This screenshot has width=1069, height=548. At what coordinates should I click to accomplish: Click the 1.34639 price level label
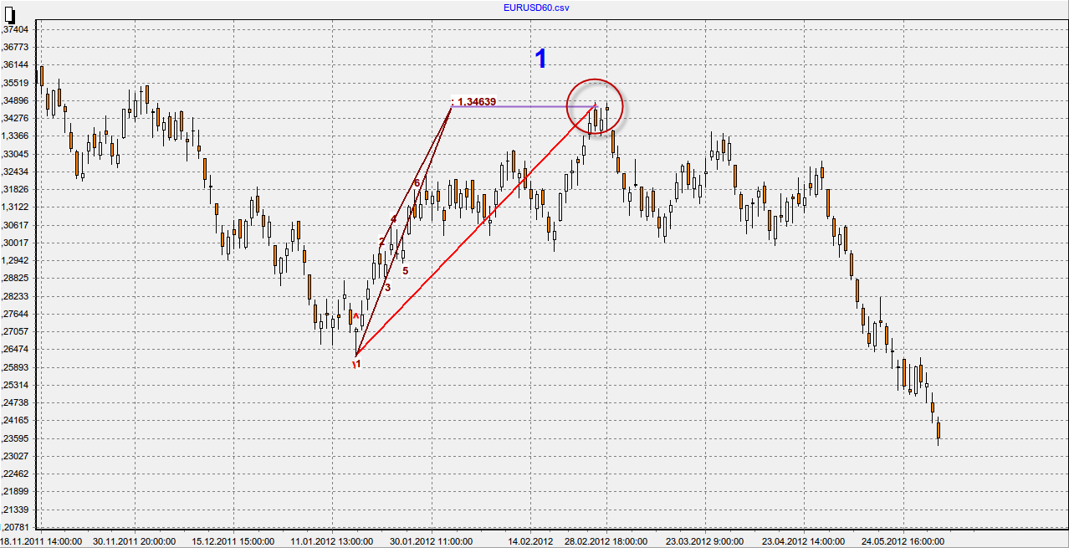click(x=477, y=102)
